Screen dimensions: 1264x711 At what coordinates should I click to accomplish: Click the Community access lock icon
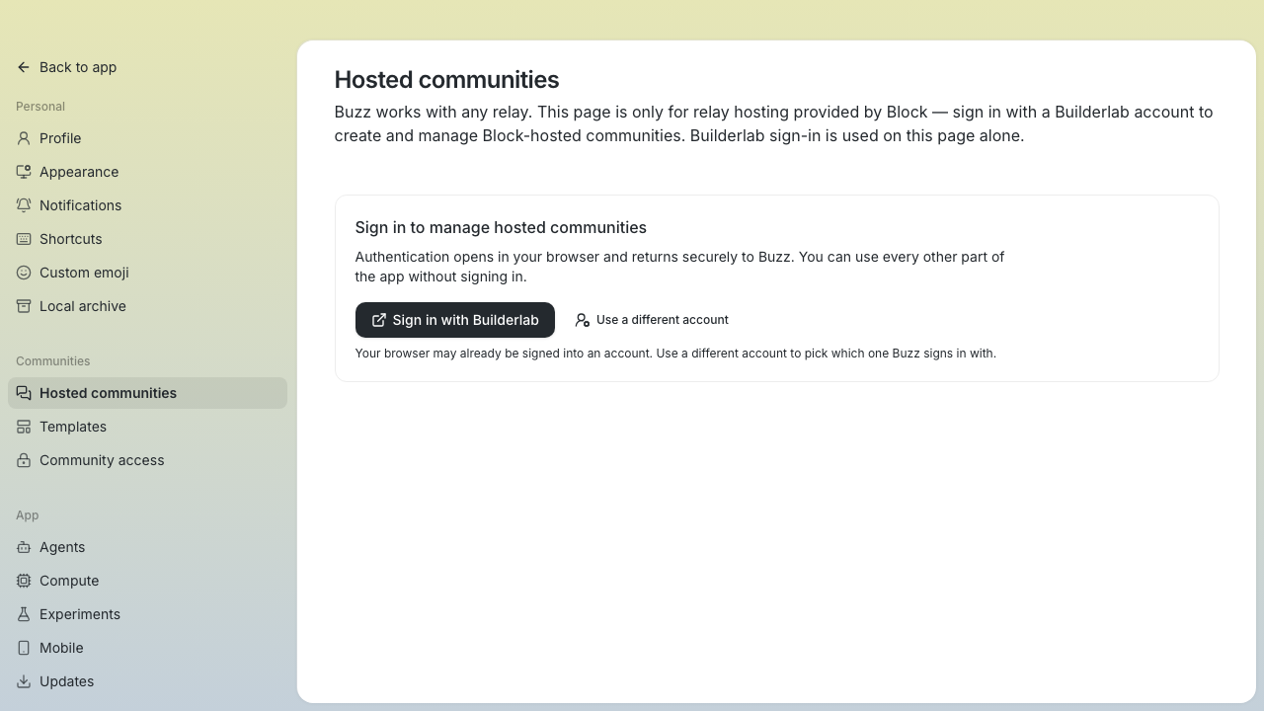coord(24,460)
